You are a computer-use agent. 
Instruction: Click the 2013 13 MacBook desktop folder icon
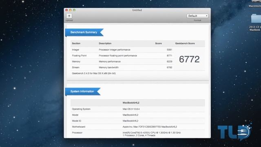[x=256, y=18]
